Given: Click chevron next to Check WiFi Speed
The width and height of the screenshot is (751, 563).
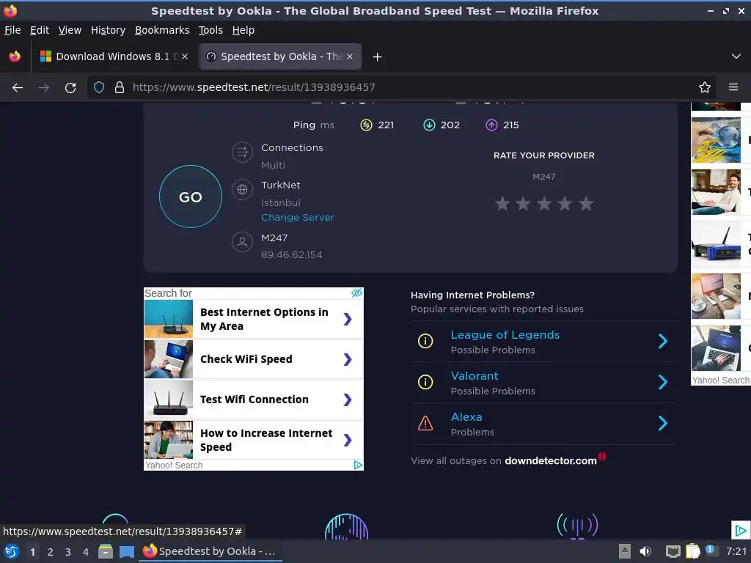Looking at the screenshot, I should (x=348, y=359).
